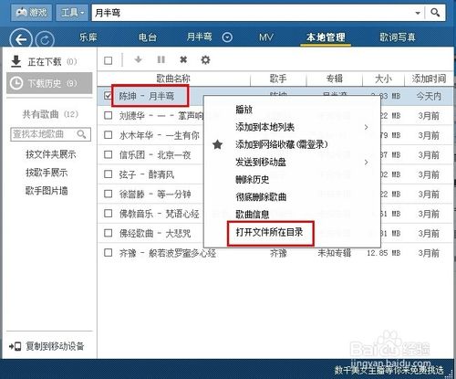
Task: Choose 歌曲信息 from the context menu
Action: pos(253,215)
